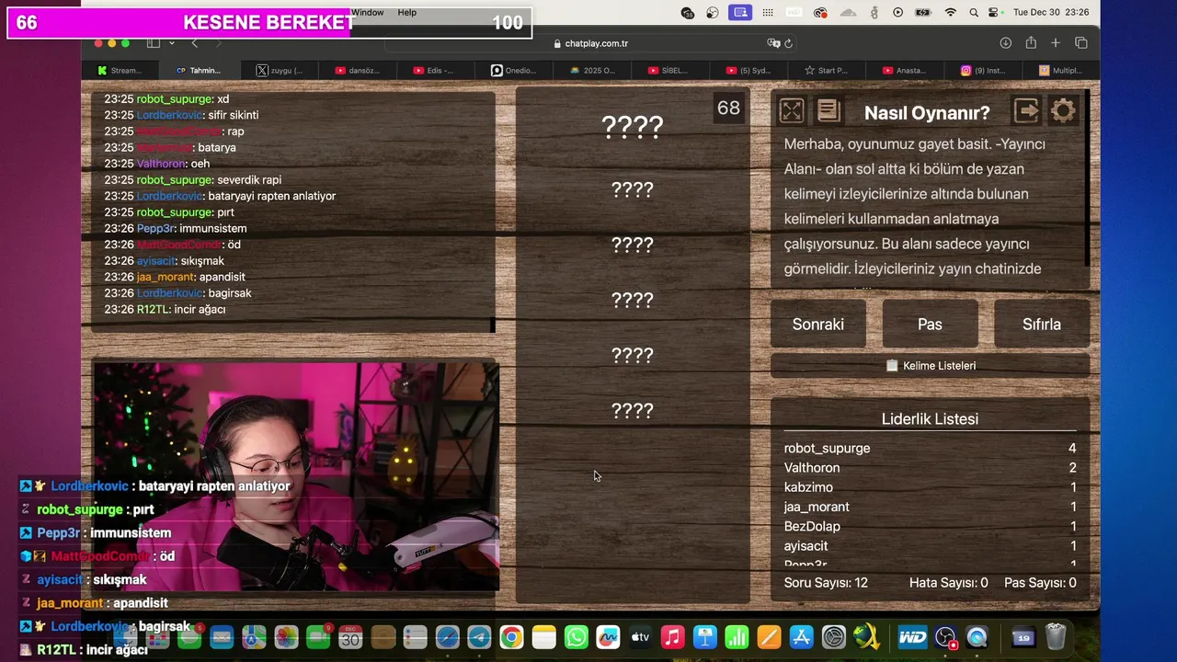Switch to the Tahmin... tab
This screenshot has height=662, width=1177.
tap(200, 70)
